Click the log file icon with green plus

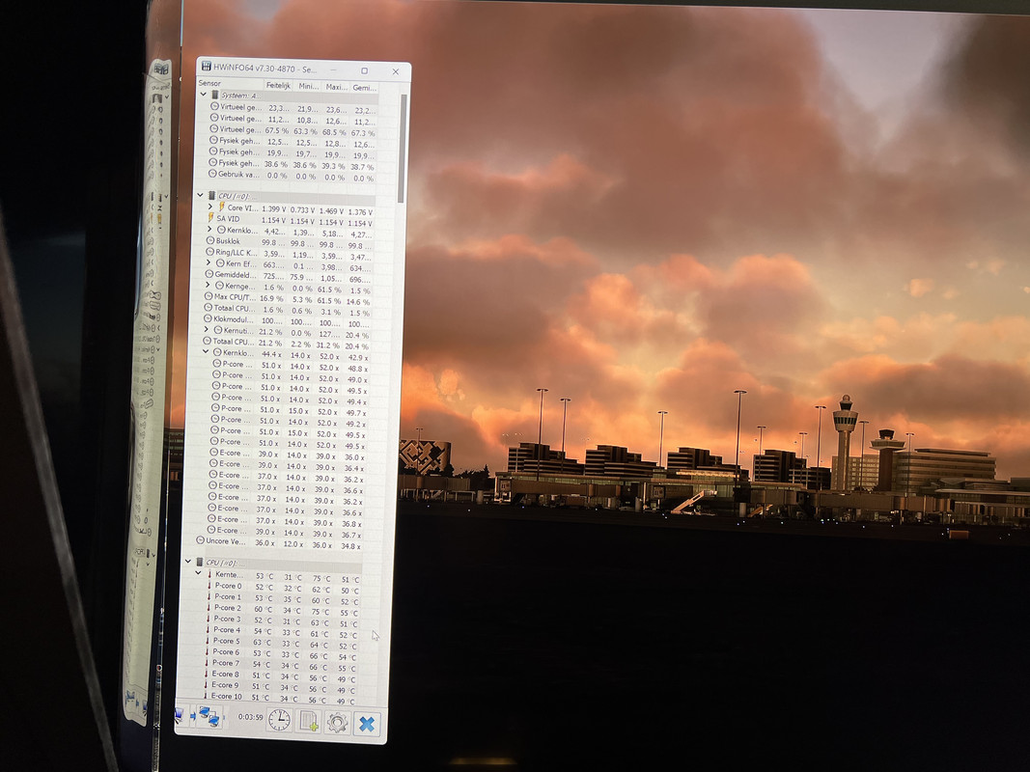308,722
